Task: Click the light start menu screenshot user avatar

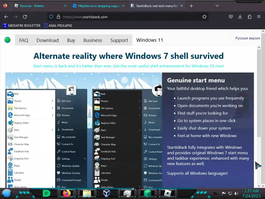Action: pos(71,90)
